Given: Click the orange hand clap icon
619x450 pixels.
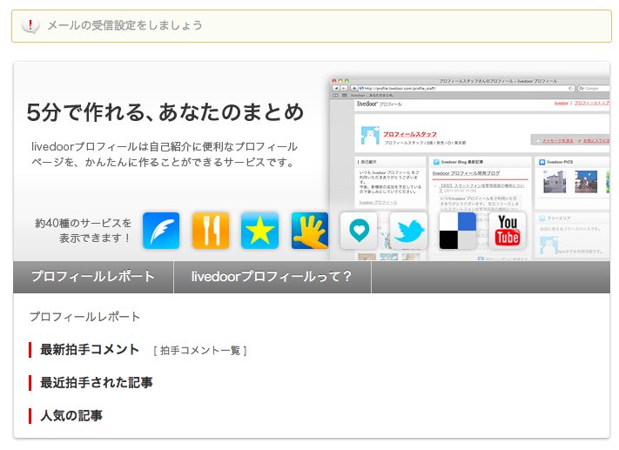Looking at the screenshot, I should [x=310, y=231].
